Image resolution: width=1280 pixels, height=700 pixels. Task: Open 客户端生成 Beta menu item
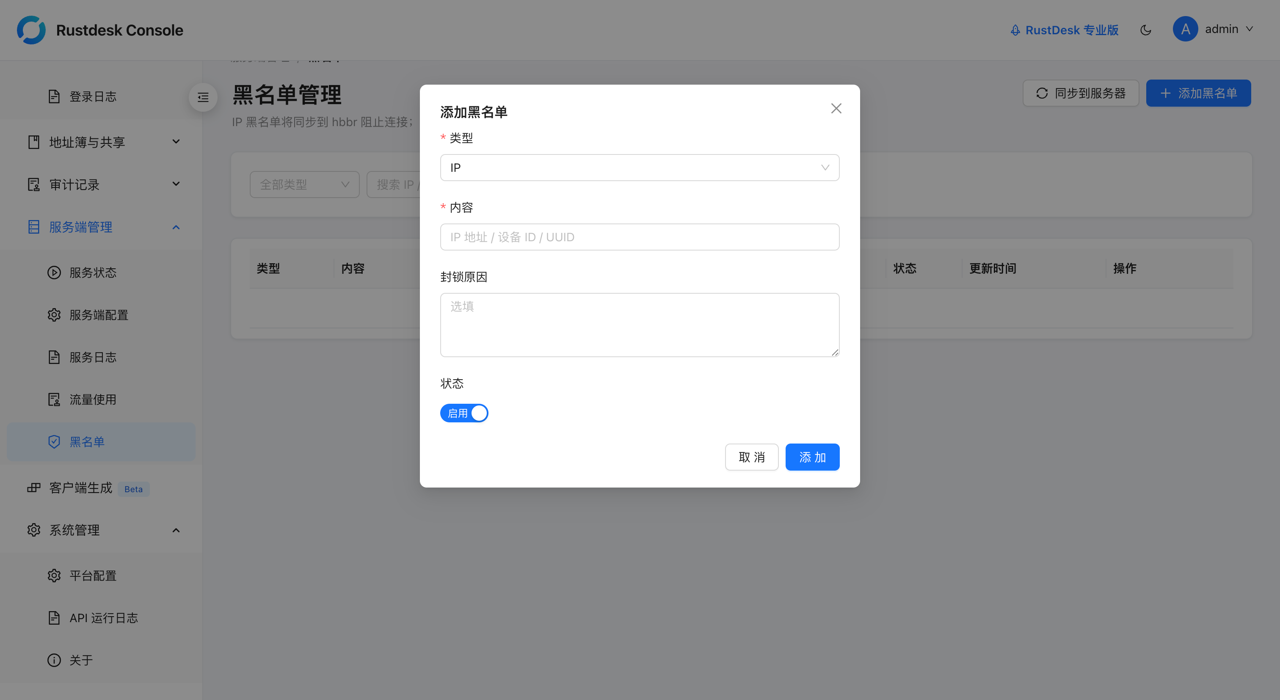(101, 488)
